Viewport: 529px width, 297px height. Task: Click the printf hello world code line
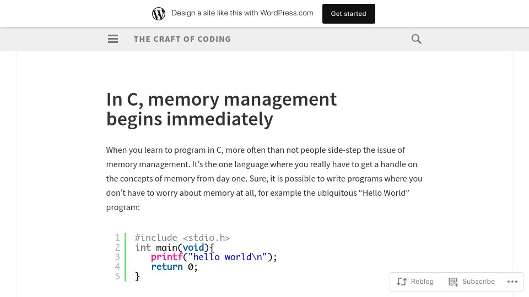coord(214,257)
